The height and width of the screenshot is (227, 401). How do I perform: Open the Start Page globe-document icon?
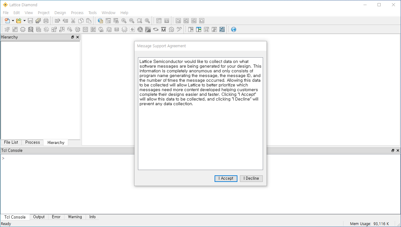coord(100,21)
